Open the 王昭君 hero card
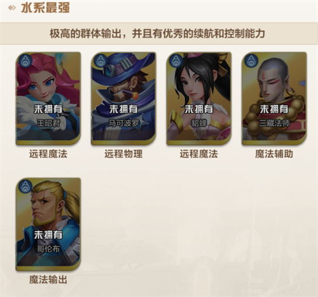The height and width of the screenshot is (297, 318). pos(48,99)
